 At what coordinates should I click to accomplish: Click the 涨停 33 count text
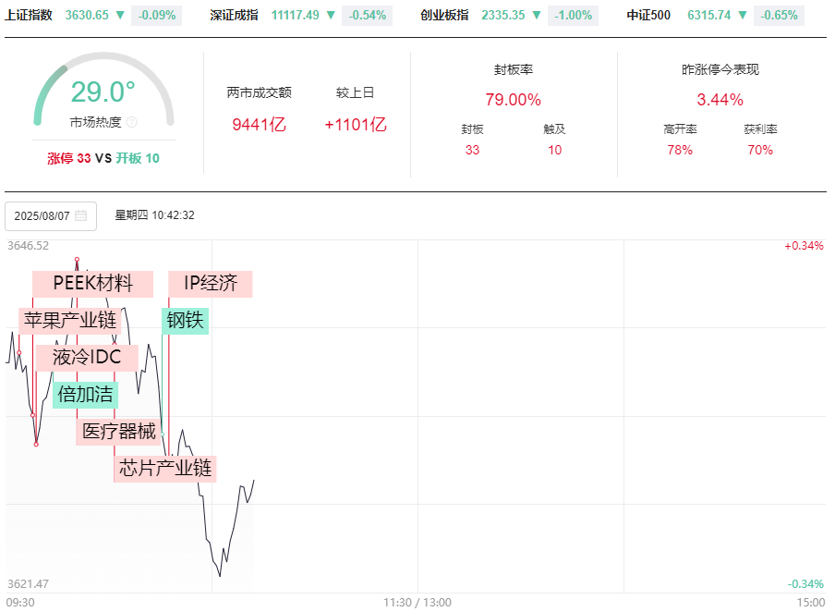tap(69, 158)
